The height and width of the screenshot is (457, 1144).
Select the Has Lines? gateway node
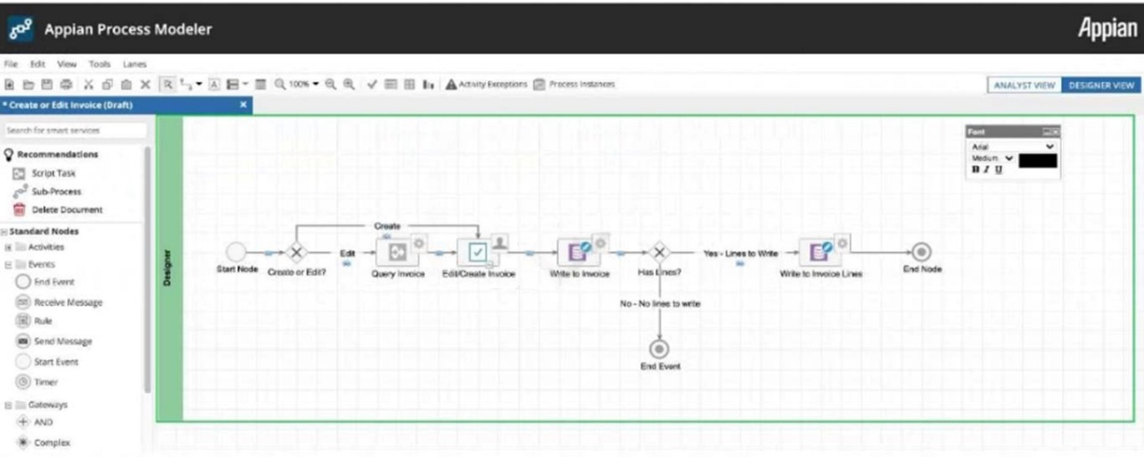pos(659,252)
